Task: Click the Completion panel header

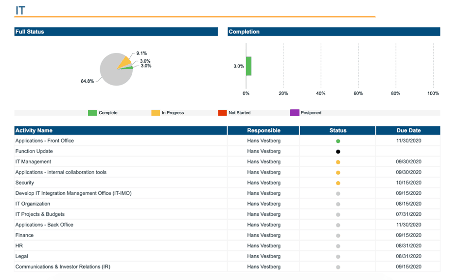Action: click(334, 32)
